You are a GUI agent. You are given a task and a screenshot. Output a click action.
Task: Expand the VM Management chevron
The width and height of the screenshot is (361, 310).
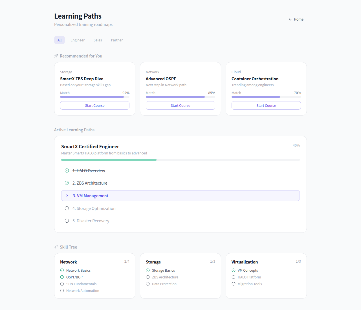point(67,196)
